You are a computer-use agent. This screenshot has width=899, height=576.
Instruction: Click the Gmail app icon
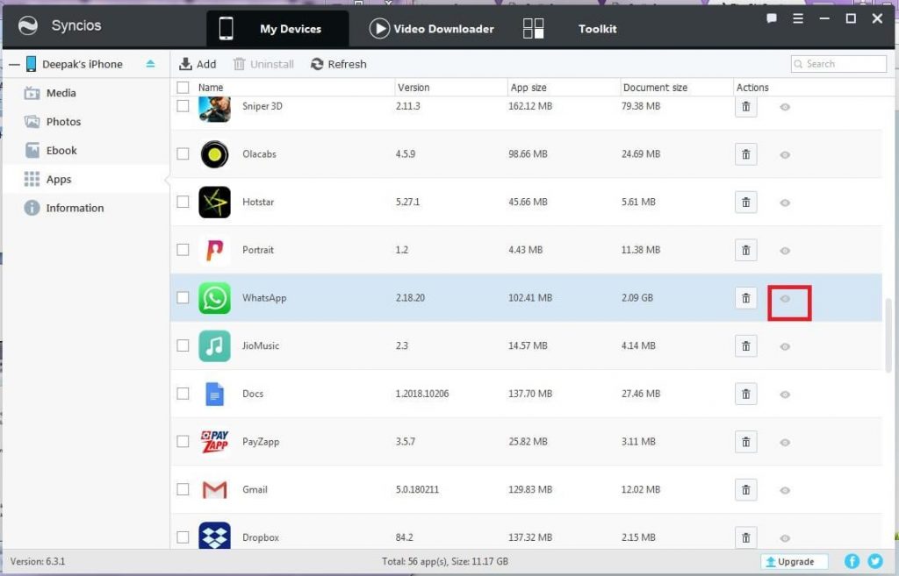click(x=214, y=489)
